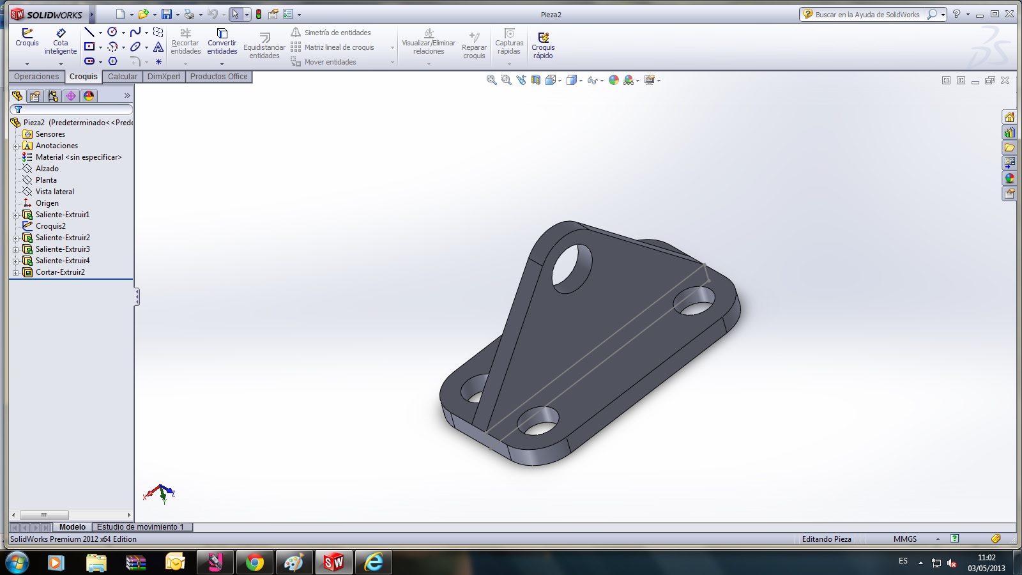The height and width of the screenshot is (575, 1022).
Task: Click the New document icon
Action: (x=120, y=14)
